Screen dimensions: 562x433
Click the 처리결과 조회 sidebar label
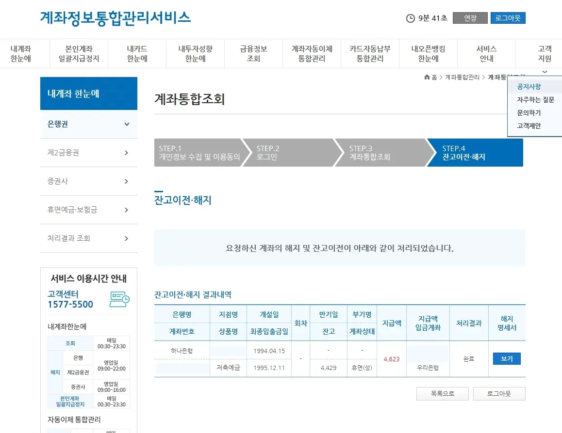[x=69, y=238]
